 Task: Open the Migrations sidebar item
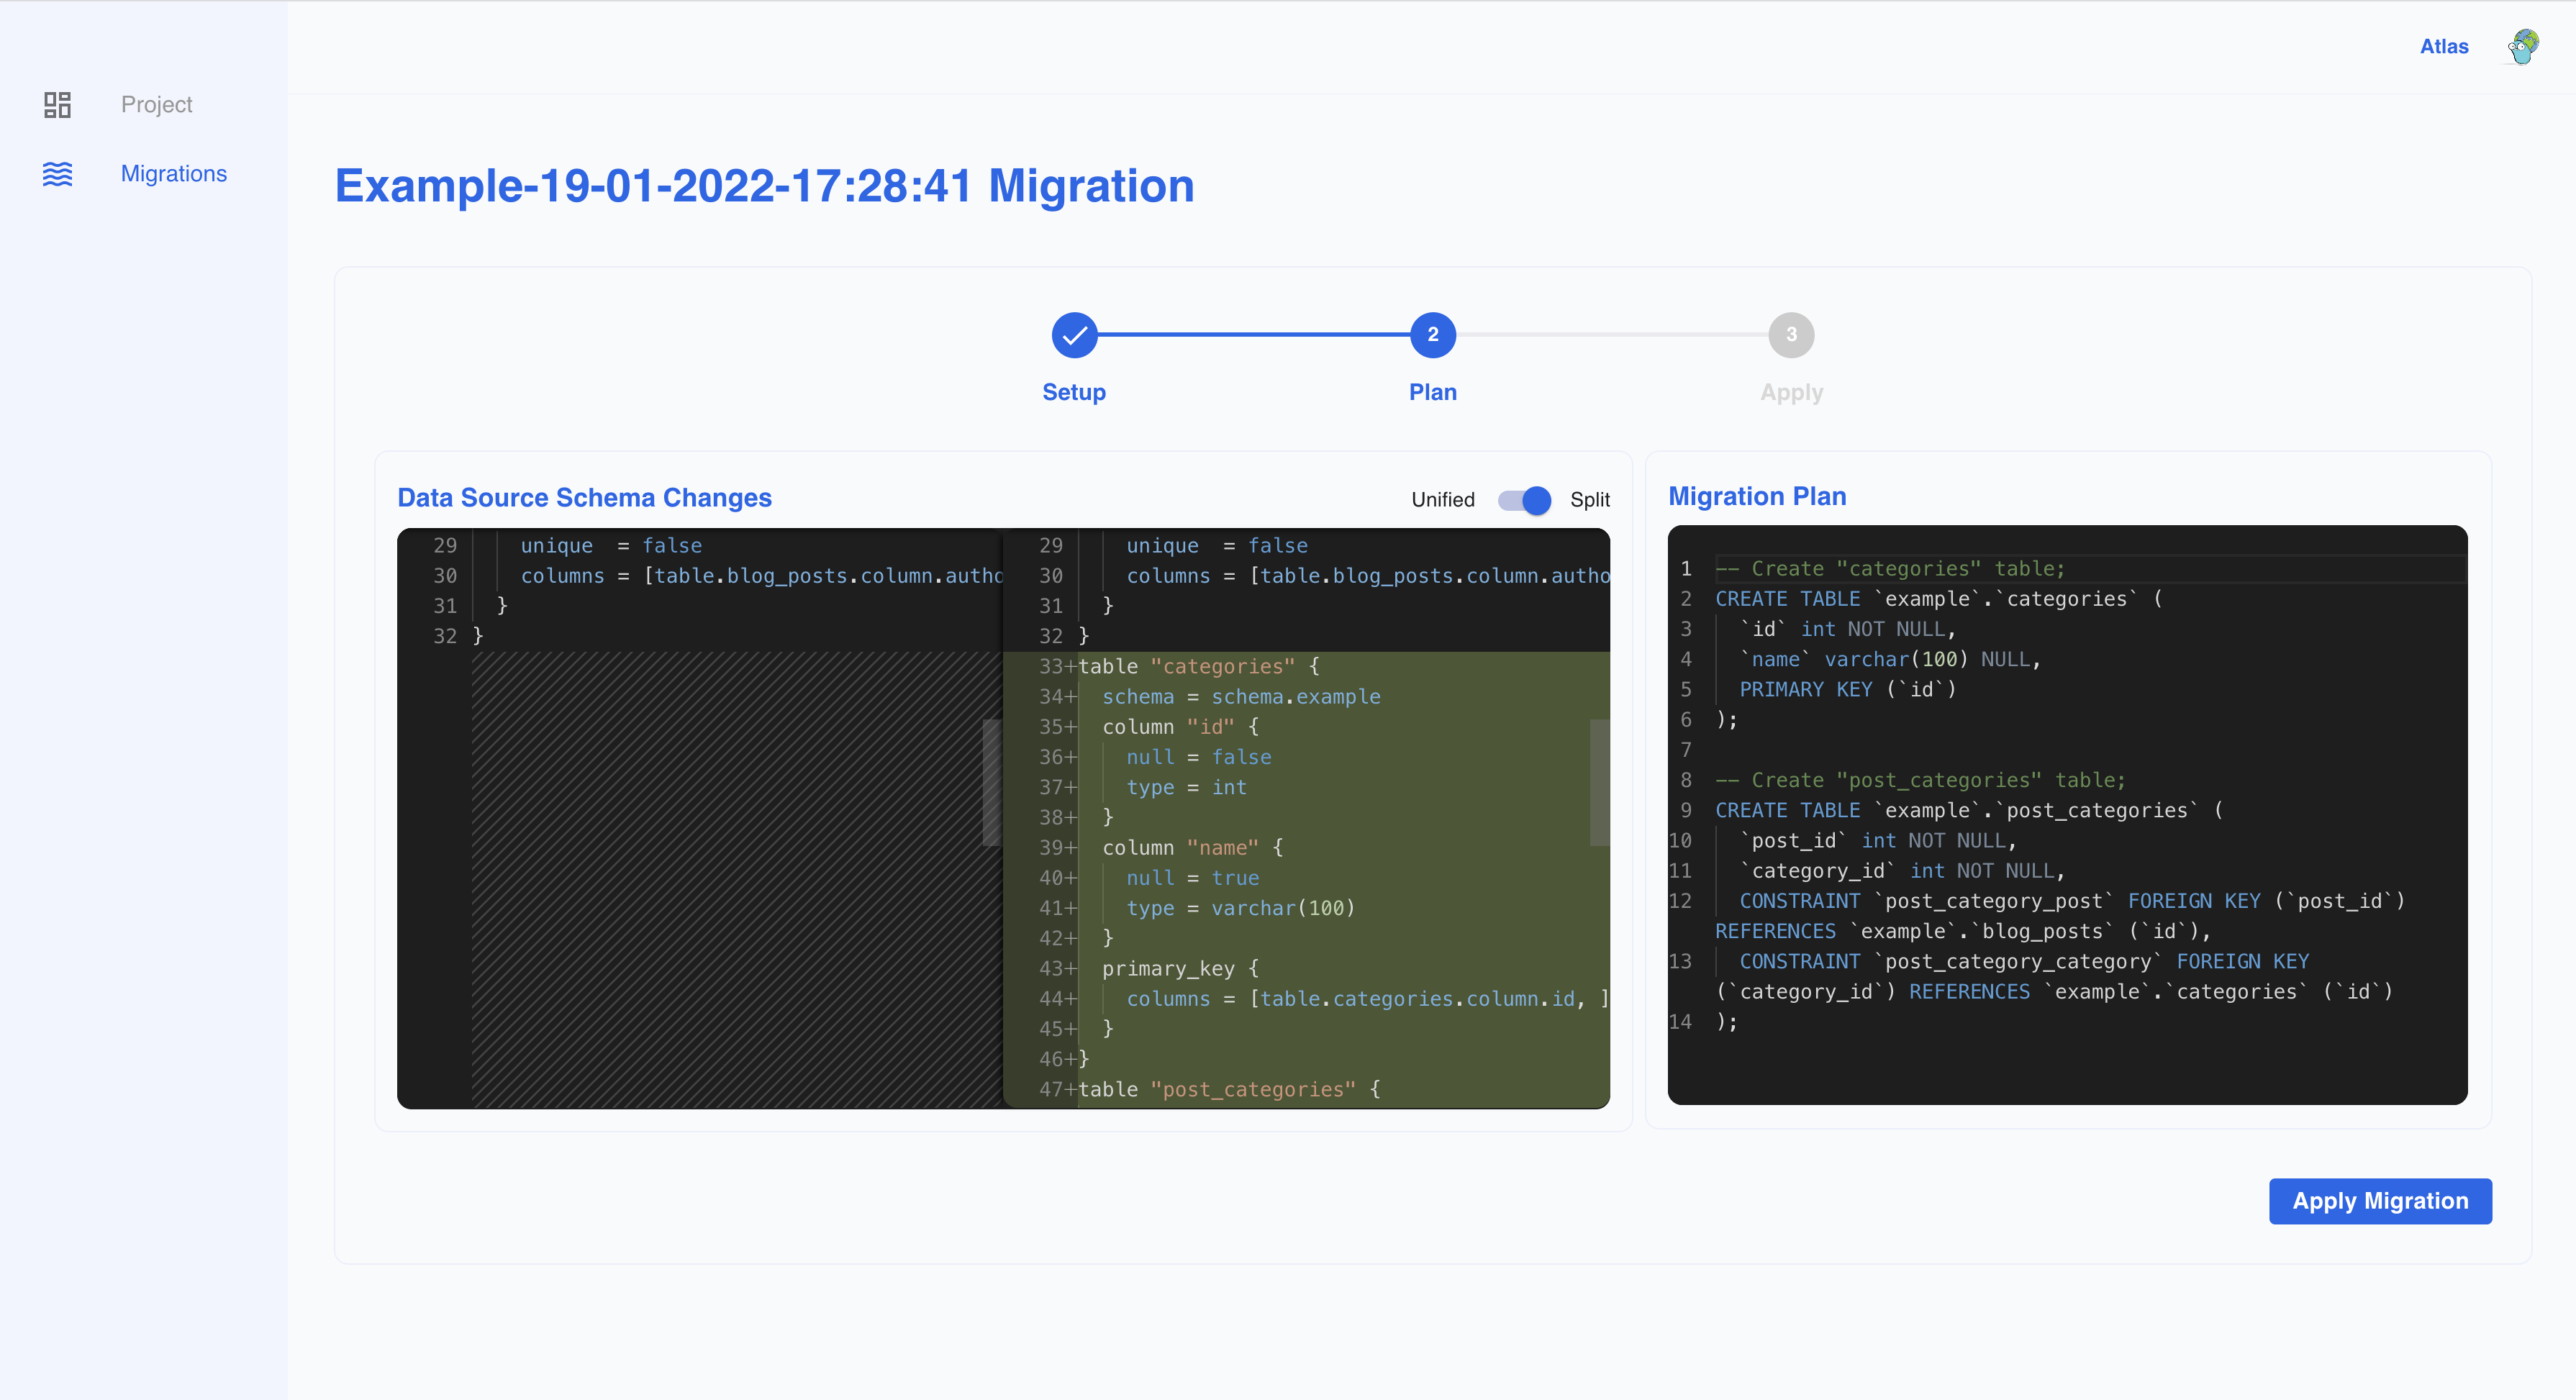pyautogui.click(x=174, y=174)
